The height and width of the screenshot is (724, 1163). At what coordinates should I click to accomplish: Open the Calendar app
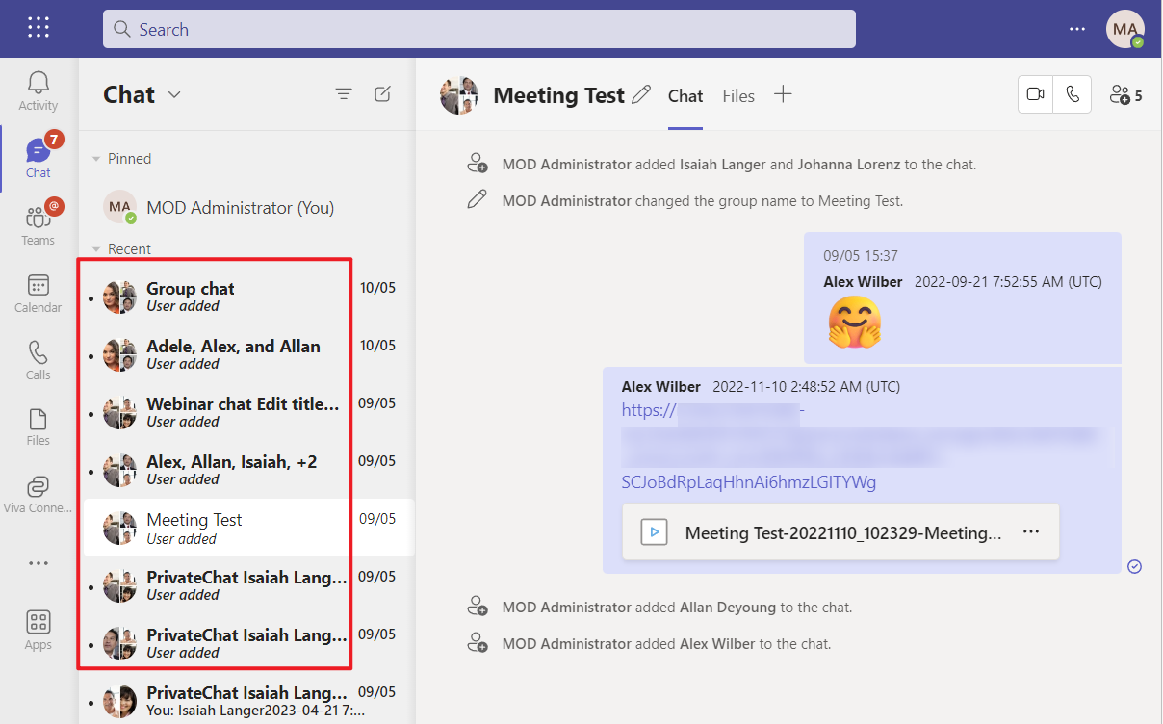pos(39,294)
